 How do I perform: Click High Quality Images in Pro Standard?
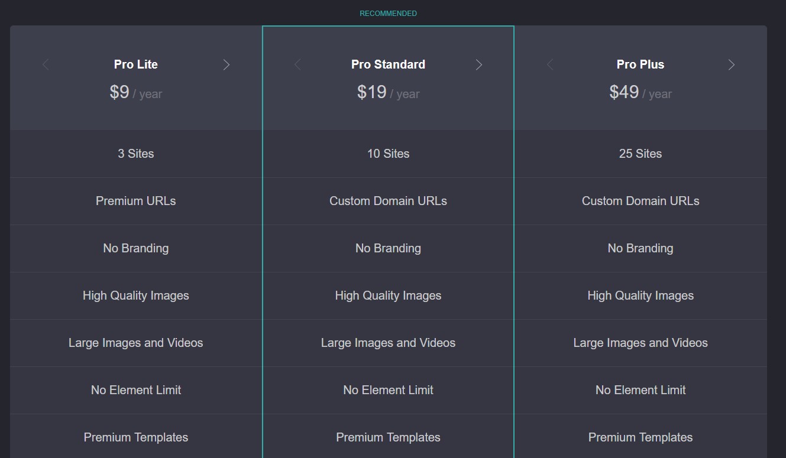[388, 295]
